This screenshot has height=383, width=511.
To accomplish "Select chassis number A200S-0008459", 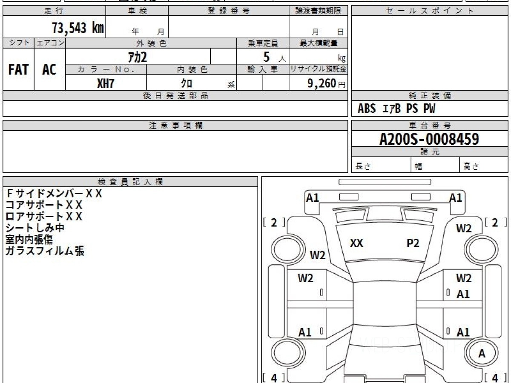I will click(x=429, y=139).
